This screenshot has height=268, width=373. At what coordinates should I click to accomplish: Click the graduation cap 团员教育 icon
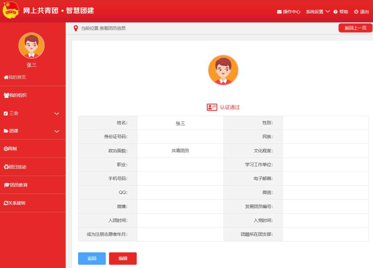click(6, 185)
